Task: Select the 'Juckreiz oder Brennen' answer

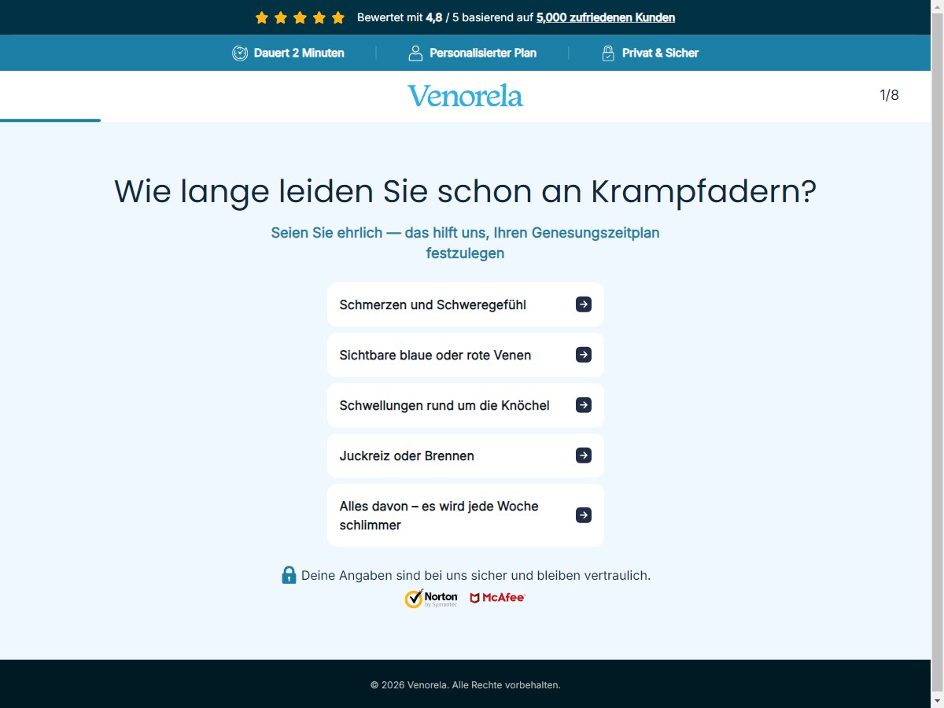Action: point(466,455)
